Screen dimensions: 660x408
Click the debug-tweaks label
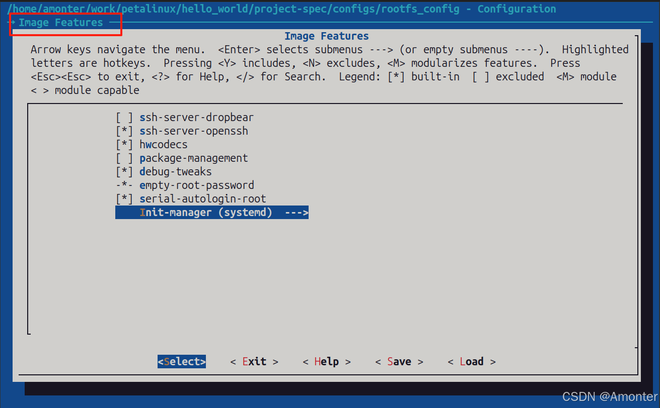tap(176, 172)
